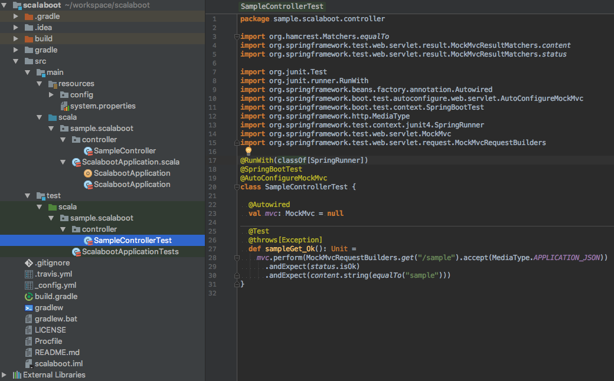The image size is (614, 381).
Task: Click the ScalabootApplication.scala file icon
Action: [76, 162]
